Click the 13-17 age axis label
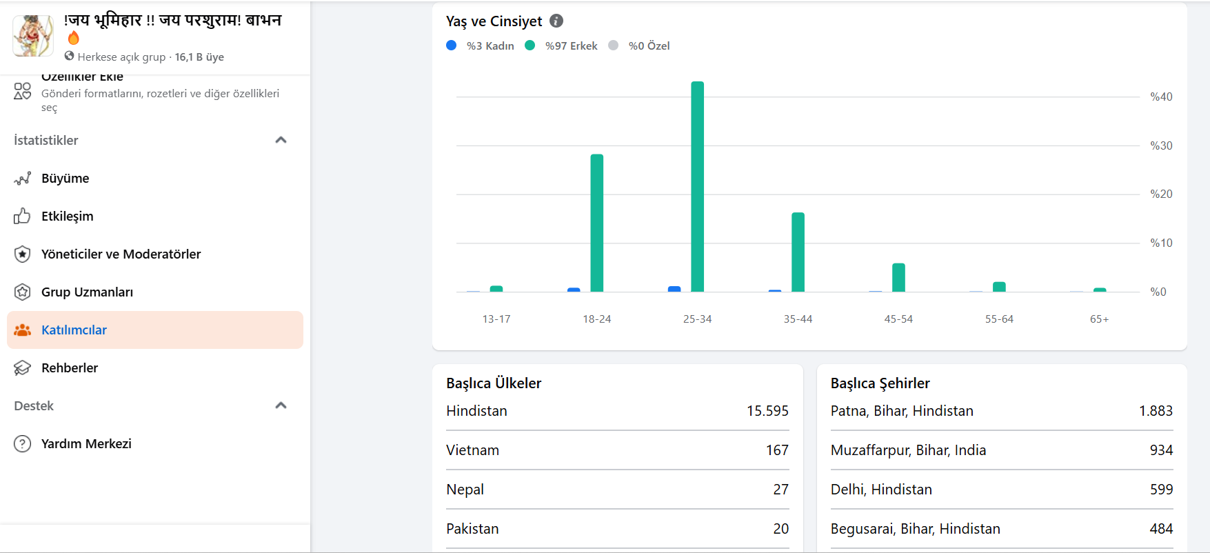The height and width of the screenshot is (553, 1210). point(496,319)
